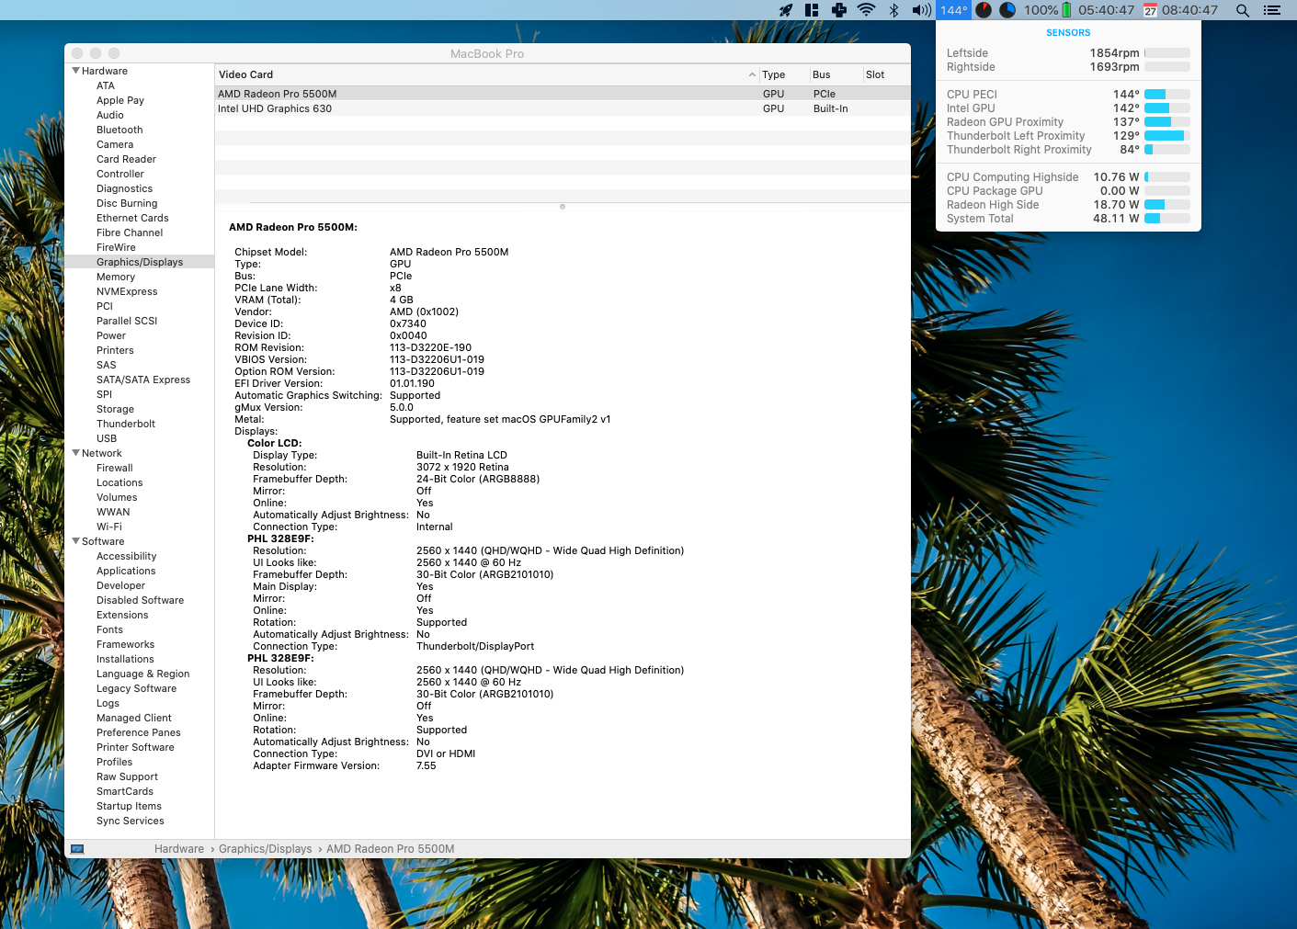
Task: Click the Bluetooth status icon
Action: pyautogui.click(x=893, y=10)
